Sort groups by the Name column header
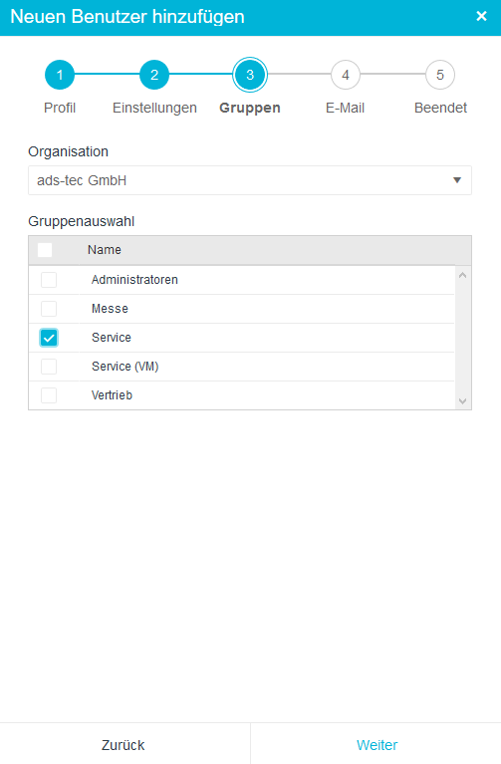Viewport: 501px width, 764px height. tap(105, 250)
